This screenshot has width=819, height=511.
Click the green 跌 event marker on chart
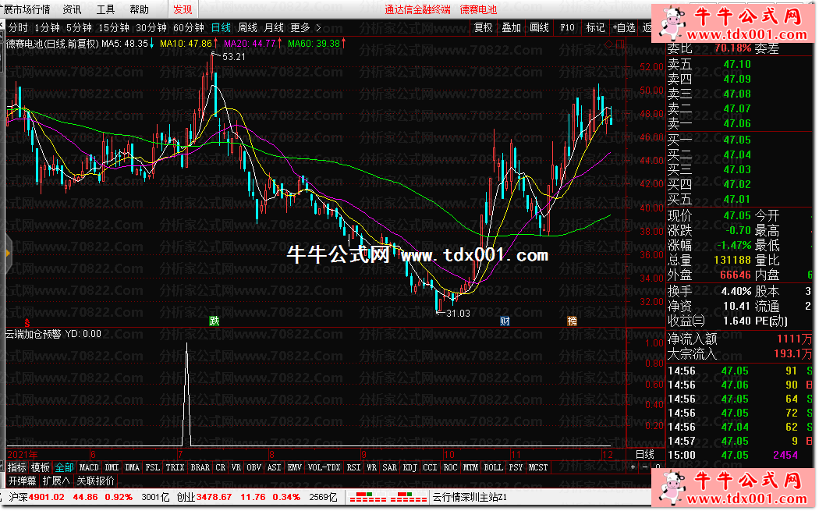point(214,321)
